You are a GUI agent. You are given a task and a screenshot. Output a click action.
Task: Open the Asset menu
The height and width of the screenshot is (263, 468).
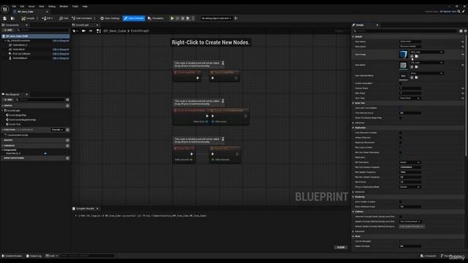(31, 7)
